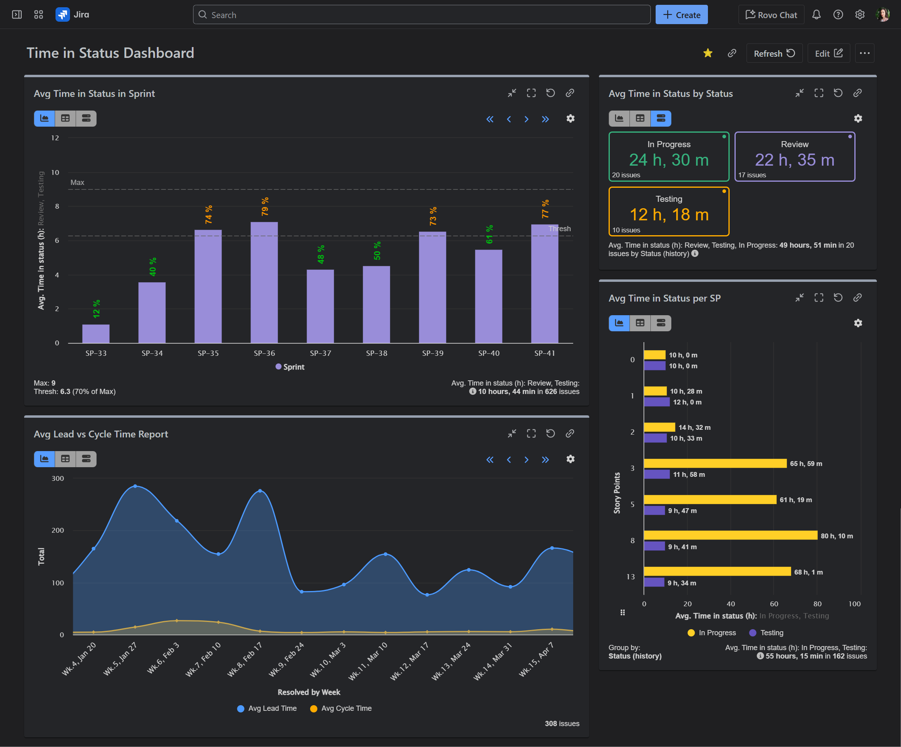Copy link of Avg Time in Status per SP gadget

click(x=857, y=298)
